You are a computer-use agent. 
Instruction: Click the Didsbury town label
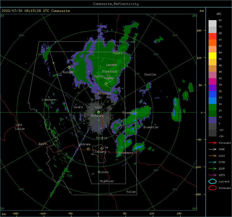pos(97,116)
